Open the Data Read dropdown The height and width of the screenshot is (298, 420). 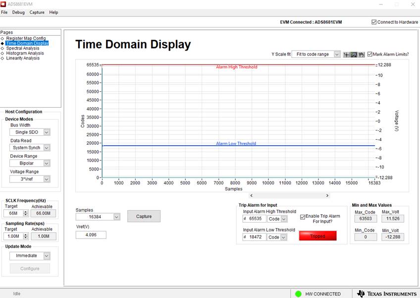(47, 148)
